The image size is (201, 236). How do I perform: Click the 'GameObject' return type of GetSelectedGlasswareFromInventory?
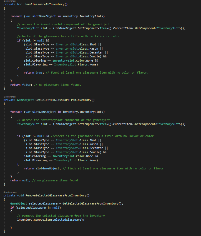point(26,100)
